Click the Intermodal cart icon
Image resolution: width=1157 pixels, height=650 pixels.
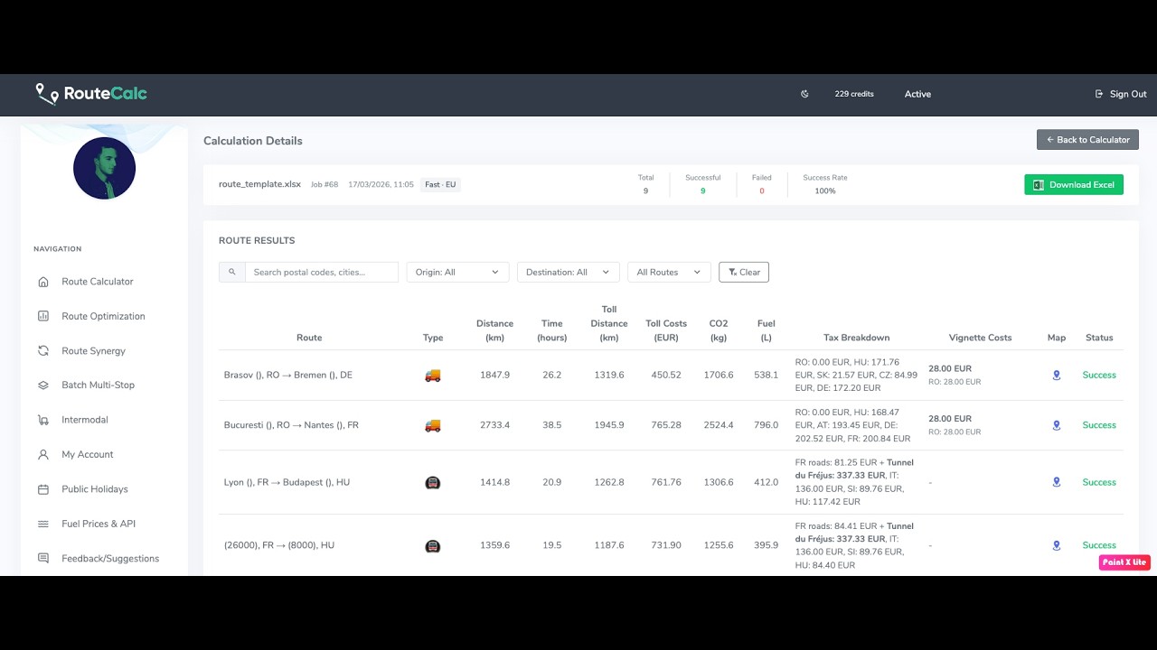tap(43, 420)
